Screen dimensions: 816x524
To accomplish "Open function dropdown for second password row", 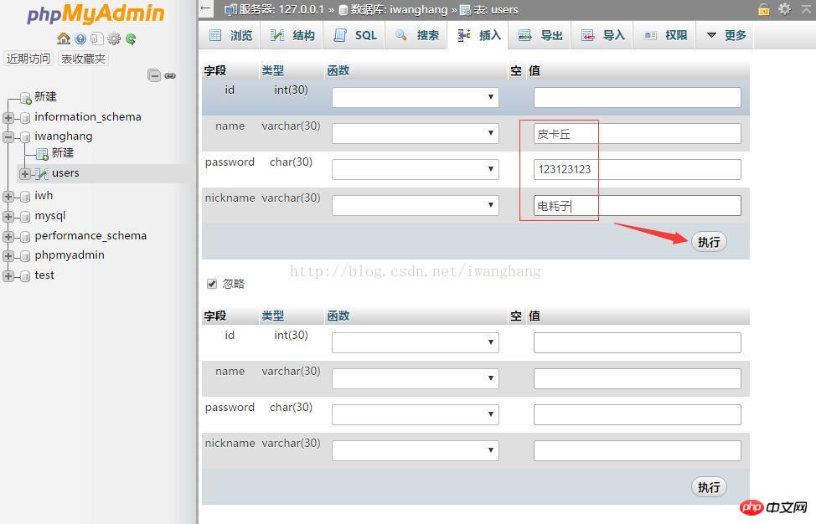I will [416, 414].
